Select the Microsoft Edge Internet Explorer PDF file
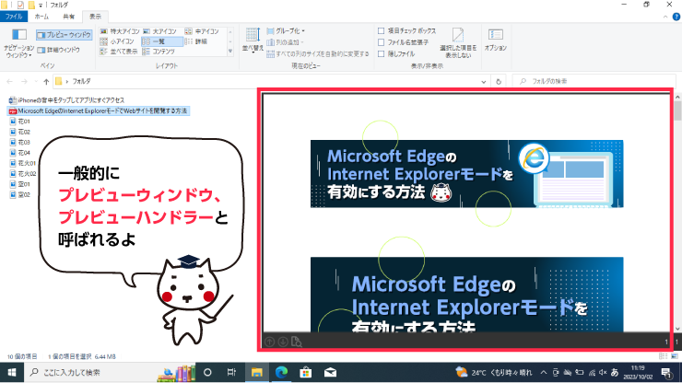Viewport: 682px width, 383px height. pyautogui.click(x=99, y=110)
